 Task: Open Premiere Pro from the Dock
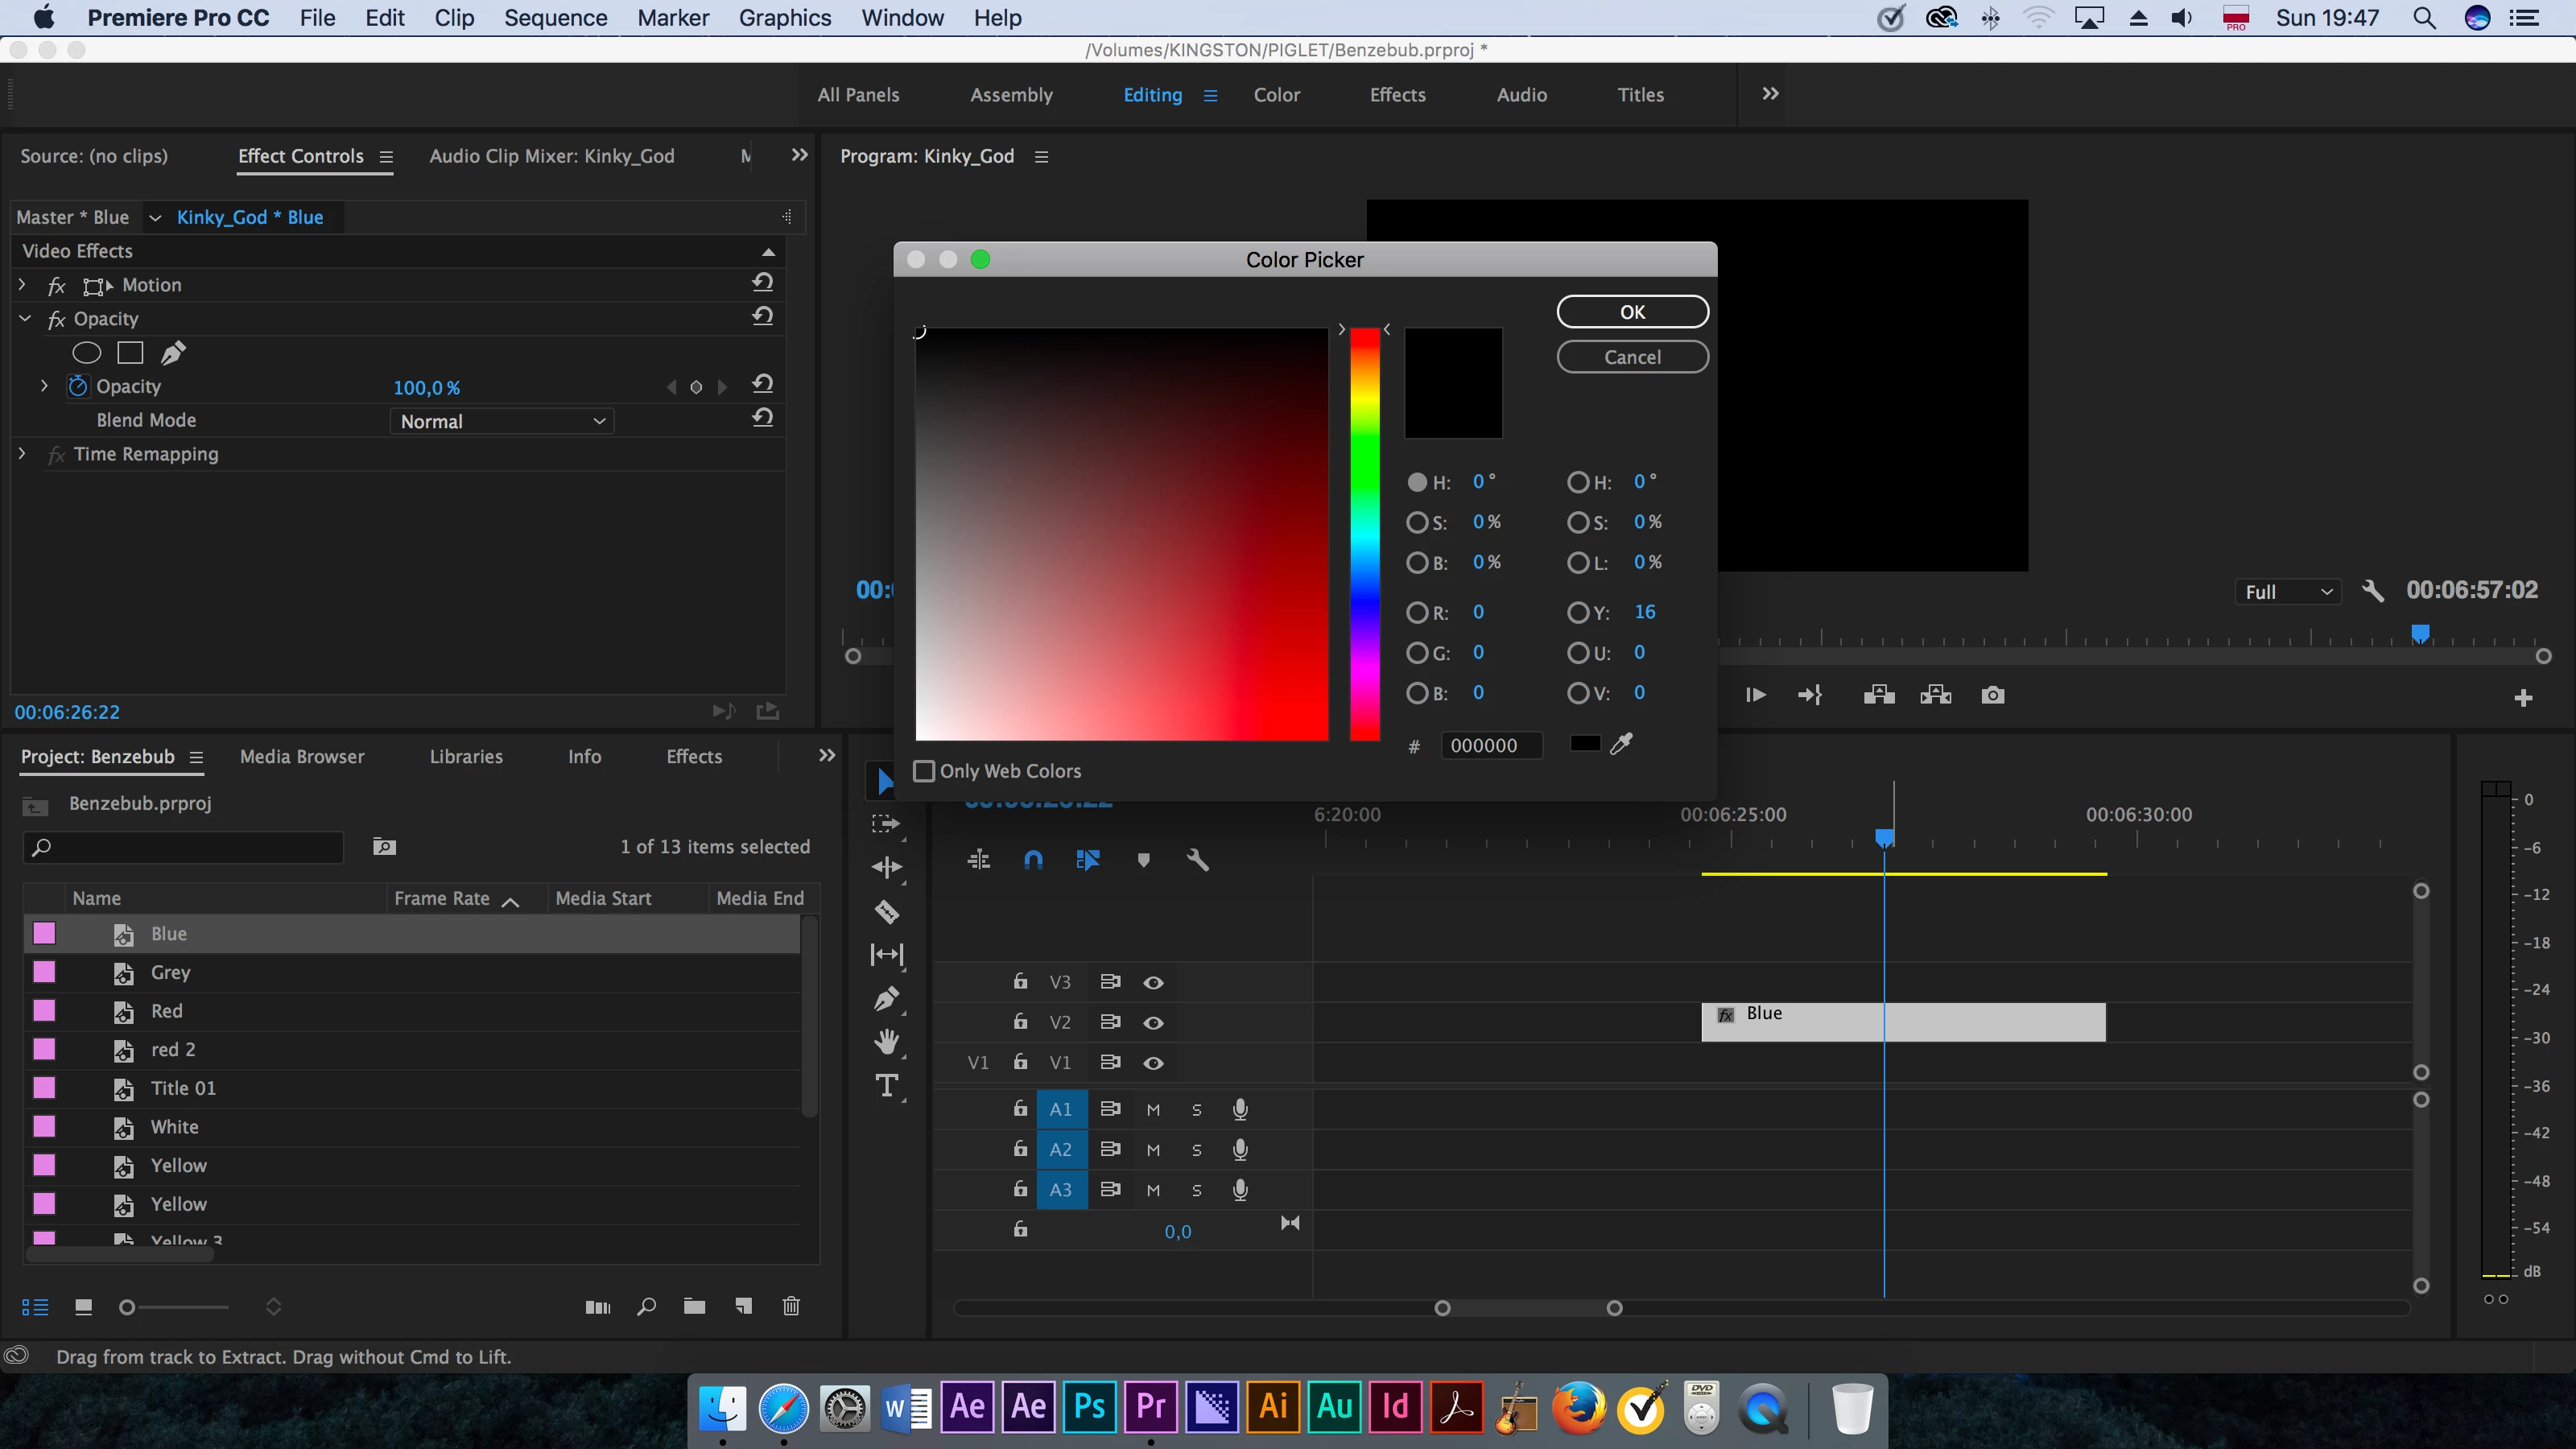click(x=1151, y=1407)
